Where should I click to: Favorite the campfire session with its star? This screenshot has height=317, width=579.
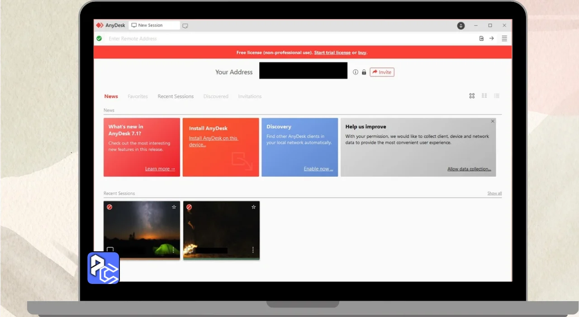click(x=253, y=207)
